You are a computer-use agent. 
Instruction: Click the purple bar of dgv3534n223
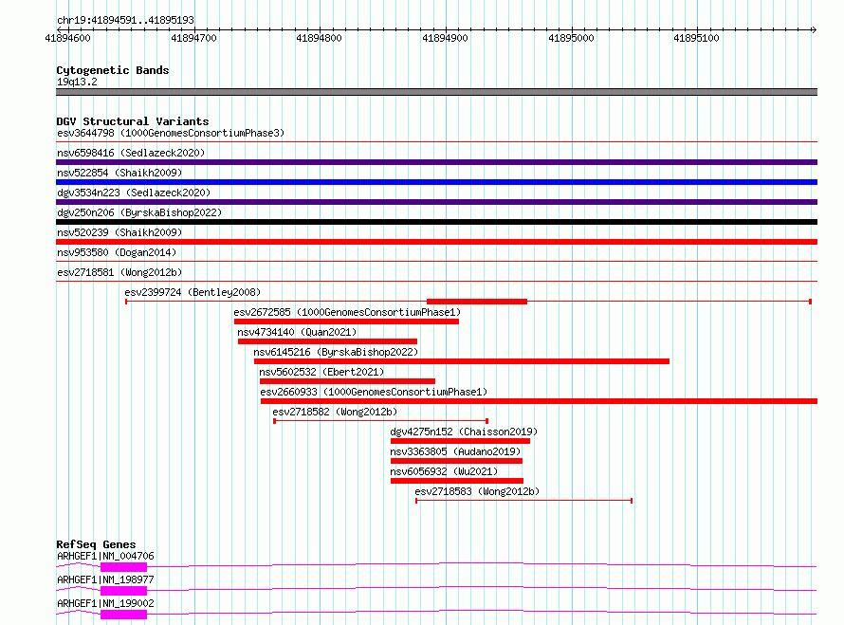[436, 202]
